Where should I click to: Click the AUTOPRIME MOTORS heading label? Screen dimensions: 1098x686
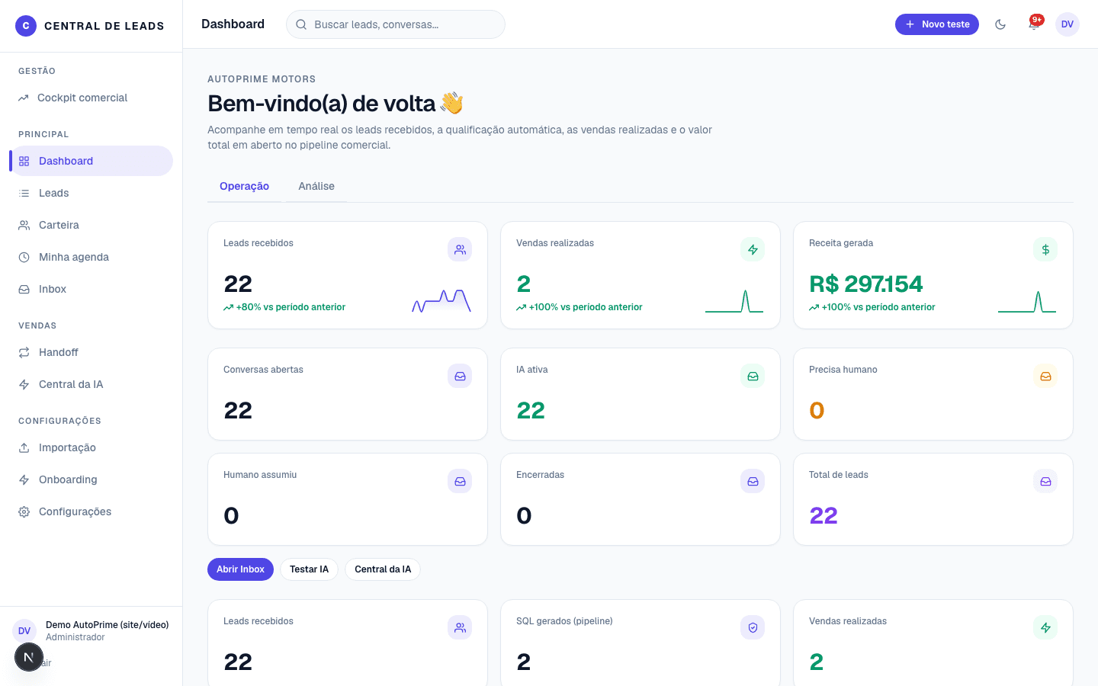262,79
